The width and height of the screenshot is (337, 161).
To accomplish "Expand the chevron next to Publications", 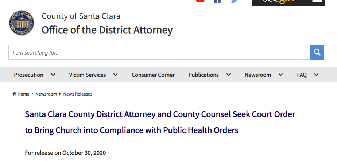I will (x=228, y=75).
